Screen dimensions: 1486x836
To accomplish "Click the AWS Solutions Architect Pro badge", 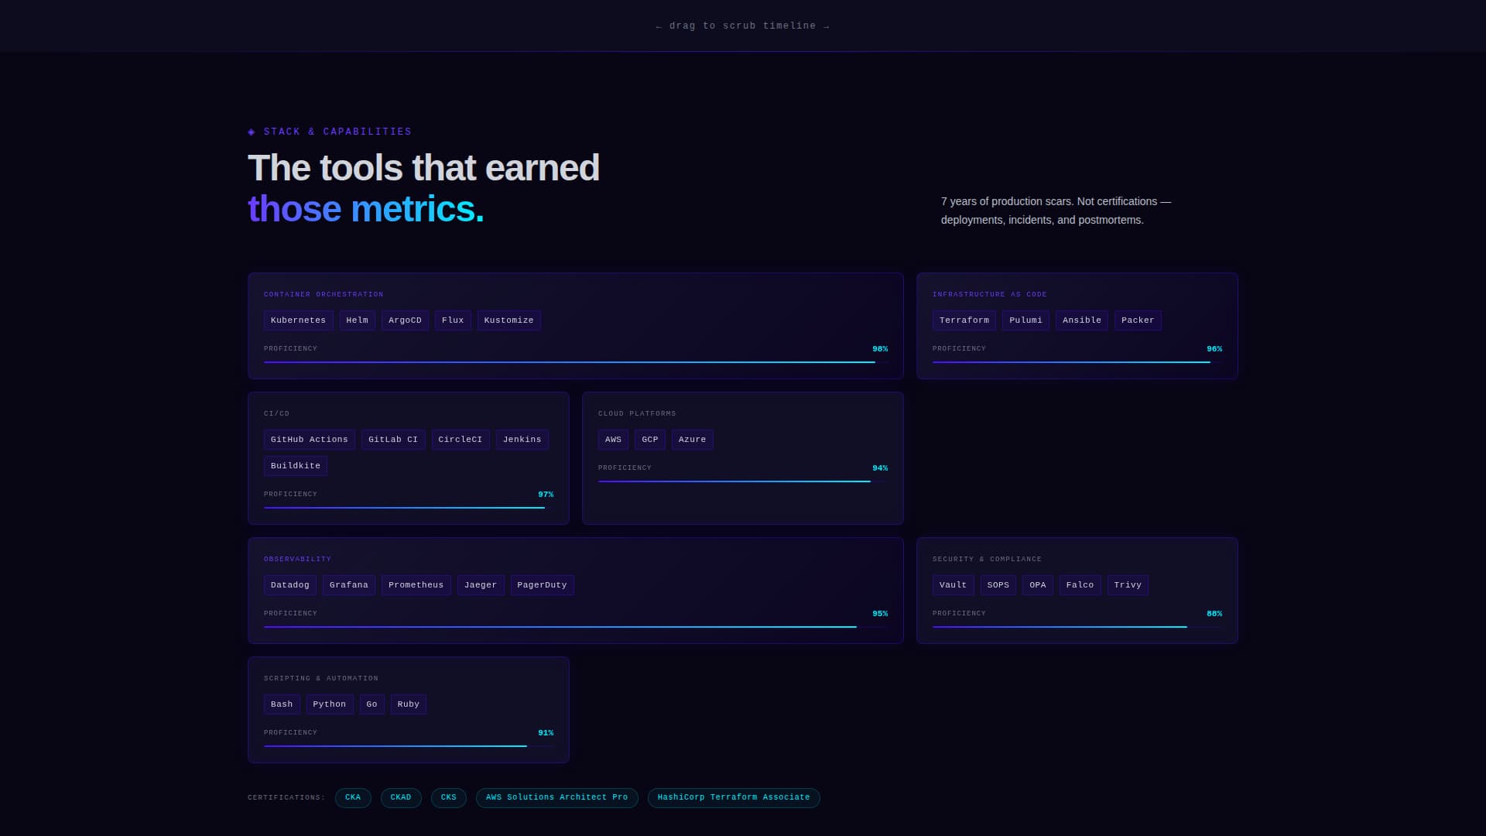I will tap(557, 798).
